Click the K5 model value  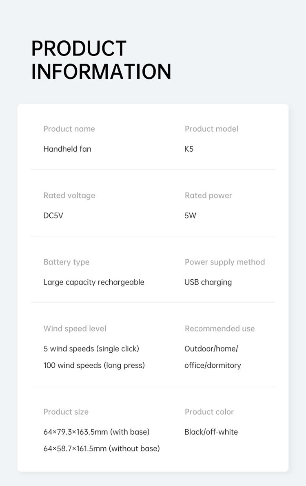[x=189, y=149]
